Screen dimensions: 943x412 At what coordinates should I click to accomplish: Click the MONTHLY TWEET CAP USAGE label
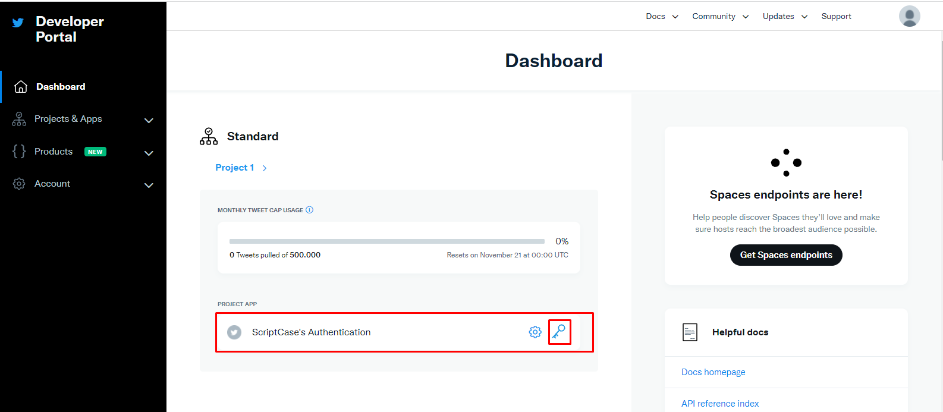click(x=260, y=210)
